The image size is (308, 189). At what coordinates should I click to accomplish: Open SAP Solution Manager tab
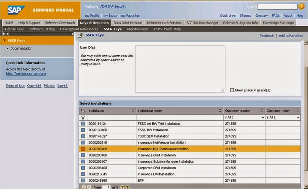(x=202, y=23)
